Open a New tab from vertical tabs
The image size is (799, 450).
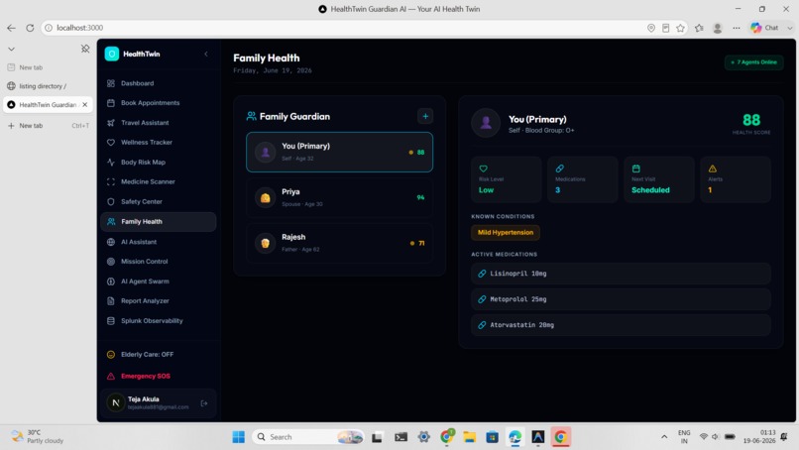[x=49, y=125]
